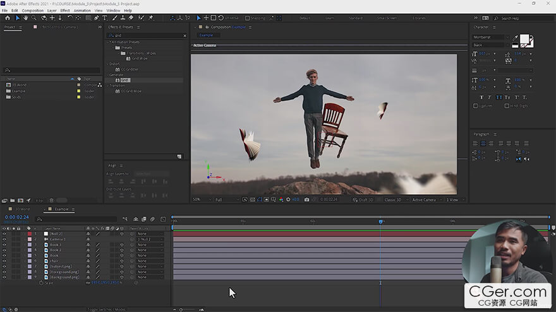The height and width of the screenshot is (312, 556).
Task: Select the Zoom tool magnifier
Action: (x=35, y=18)
